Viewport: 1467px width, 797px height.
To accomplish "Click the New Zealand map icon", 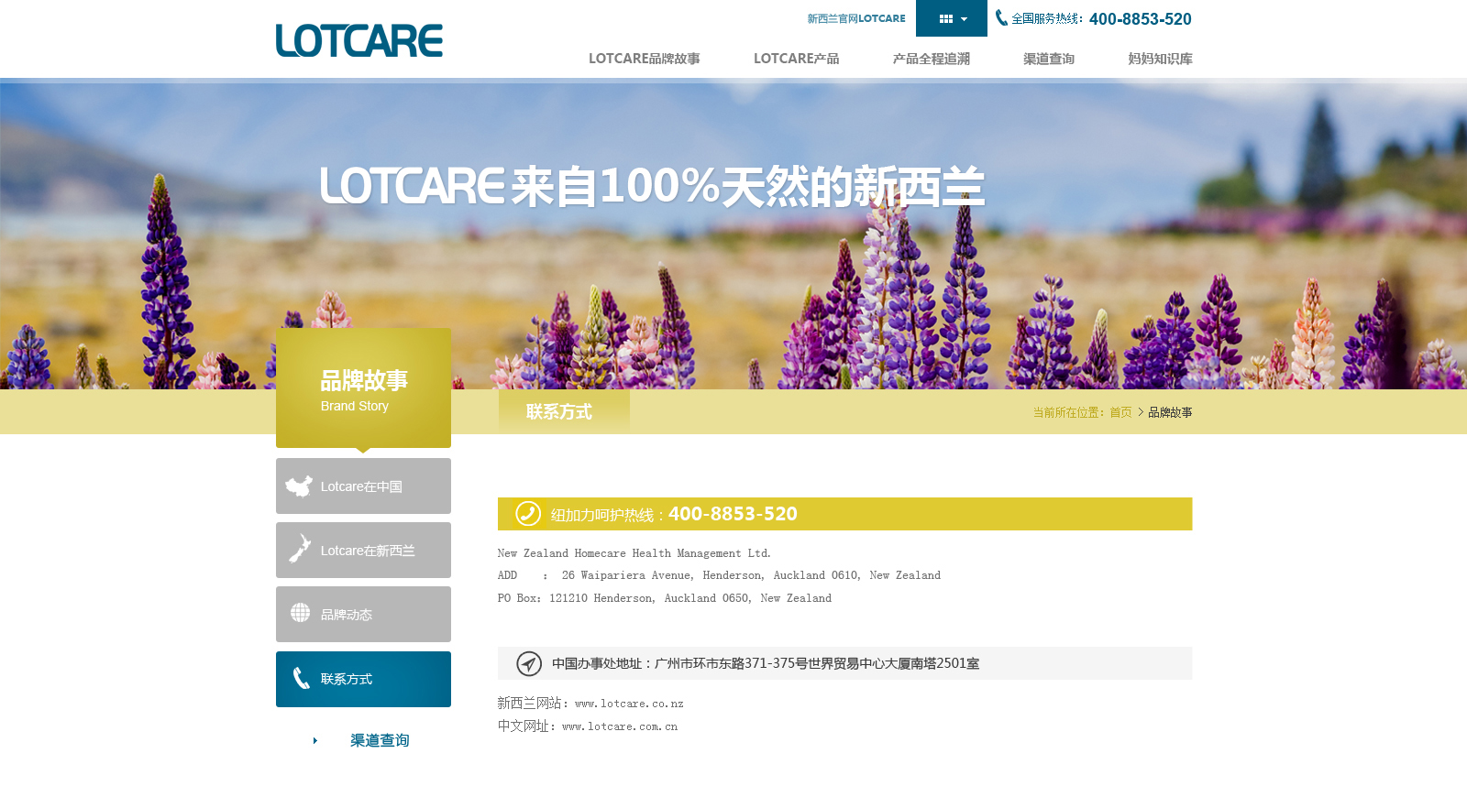I will [x=300, y=548].
